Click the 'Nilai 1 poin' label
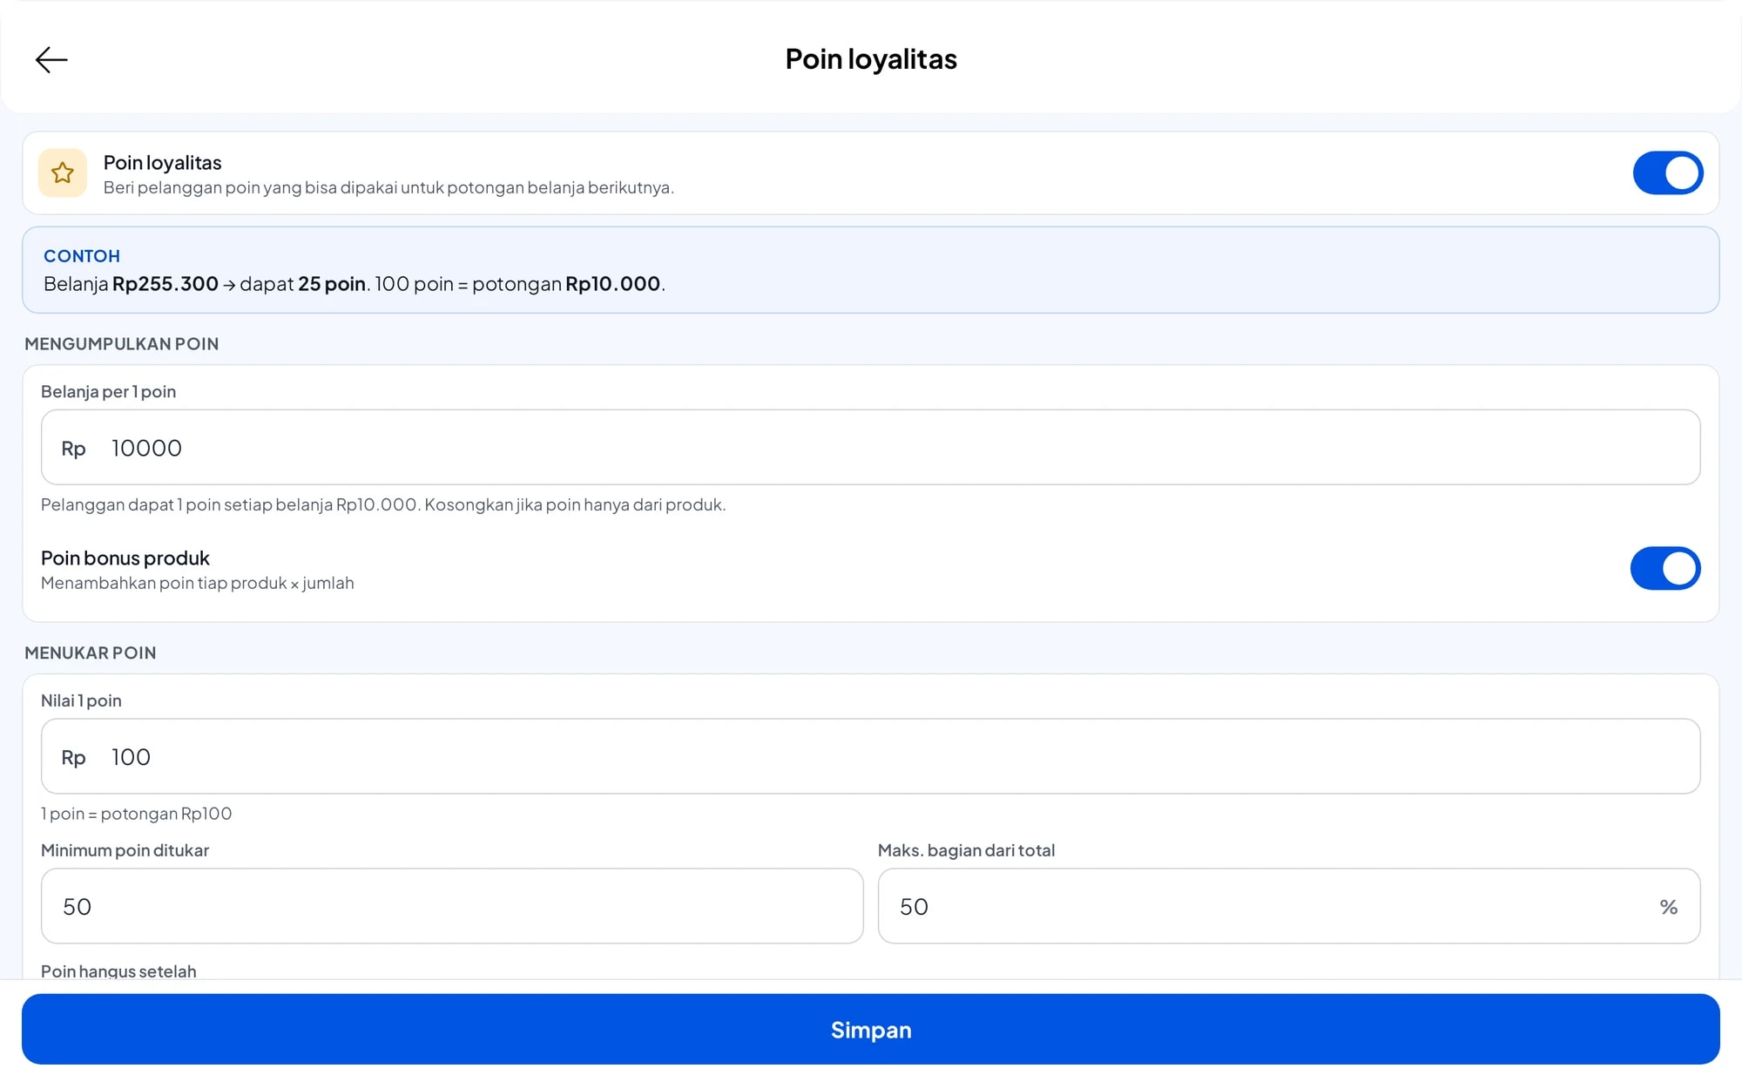The height and width of the screenshot is (1089, 1742). (81, 700)
